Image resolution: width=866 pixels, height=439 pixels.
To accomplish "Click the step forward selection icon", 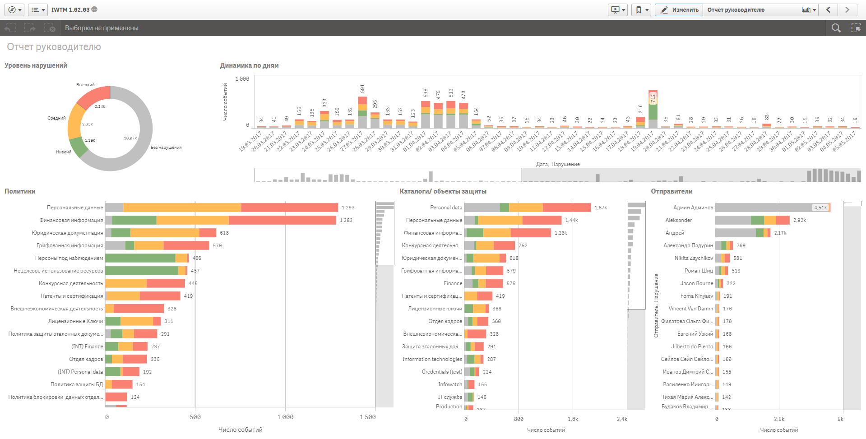I will tap(30, 28).
